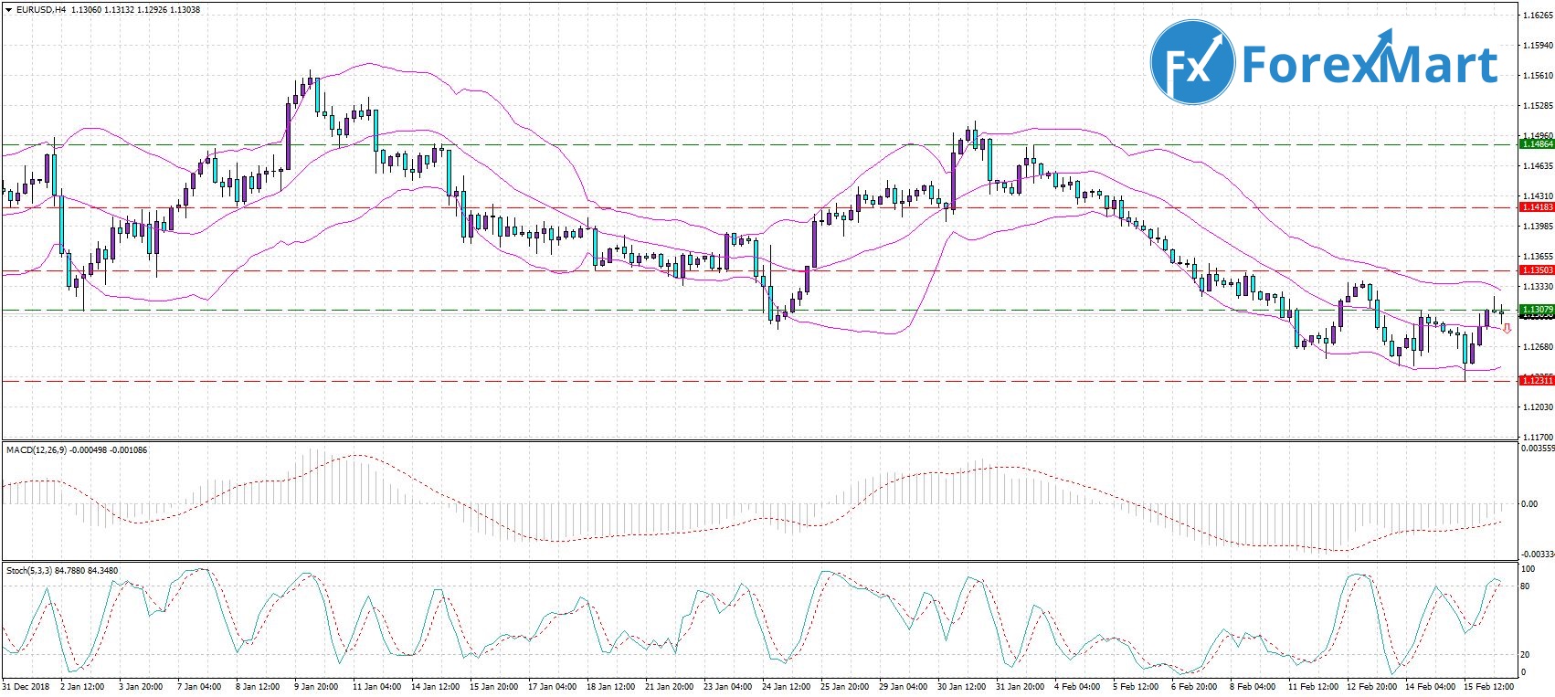1555x697 pixels.
Task: Select the 21 Jan 20:00 time label
Action: coord(670,686)
